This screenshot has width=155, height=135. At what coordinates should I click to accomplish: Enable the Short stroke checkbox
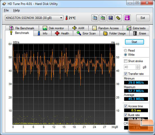click(125, 61)
